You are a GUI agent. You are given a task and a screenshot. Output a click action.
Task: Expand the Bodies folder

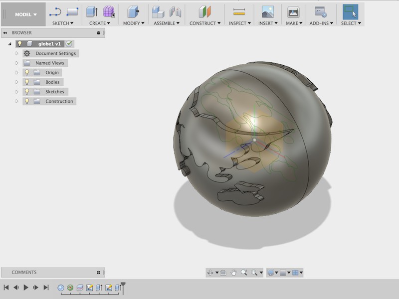pos(17,82)
